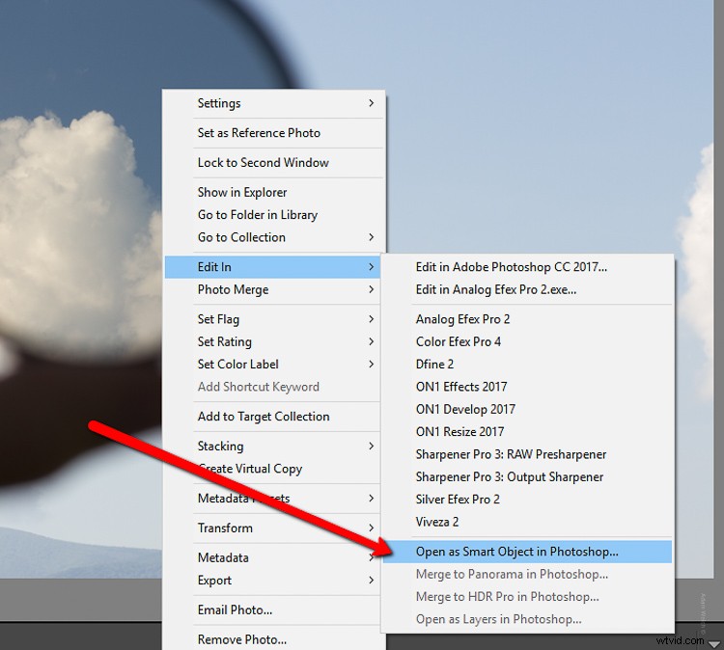Choose Set as Reference Photo
The width and height of the screenshot is (724, 650).
point(273,133)
